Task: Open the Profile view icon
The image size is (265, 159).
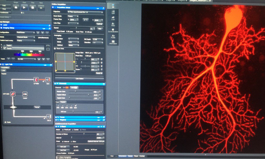Action: [113, 36]
